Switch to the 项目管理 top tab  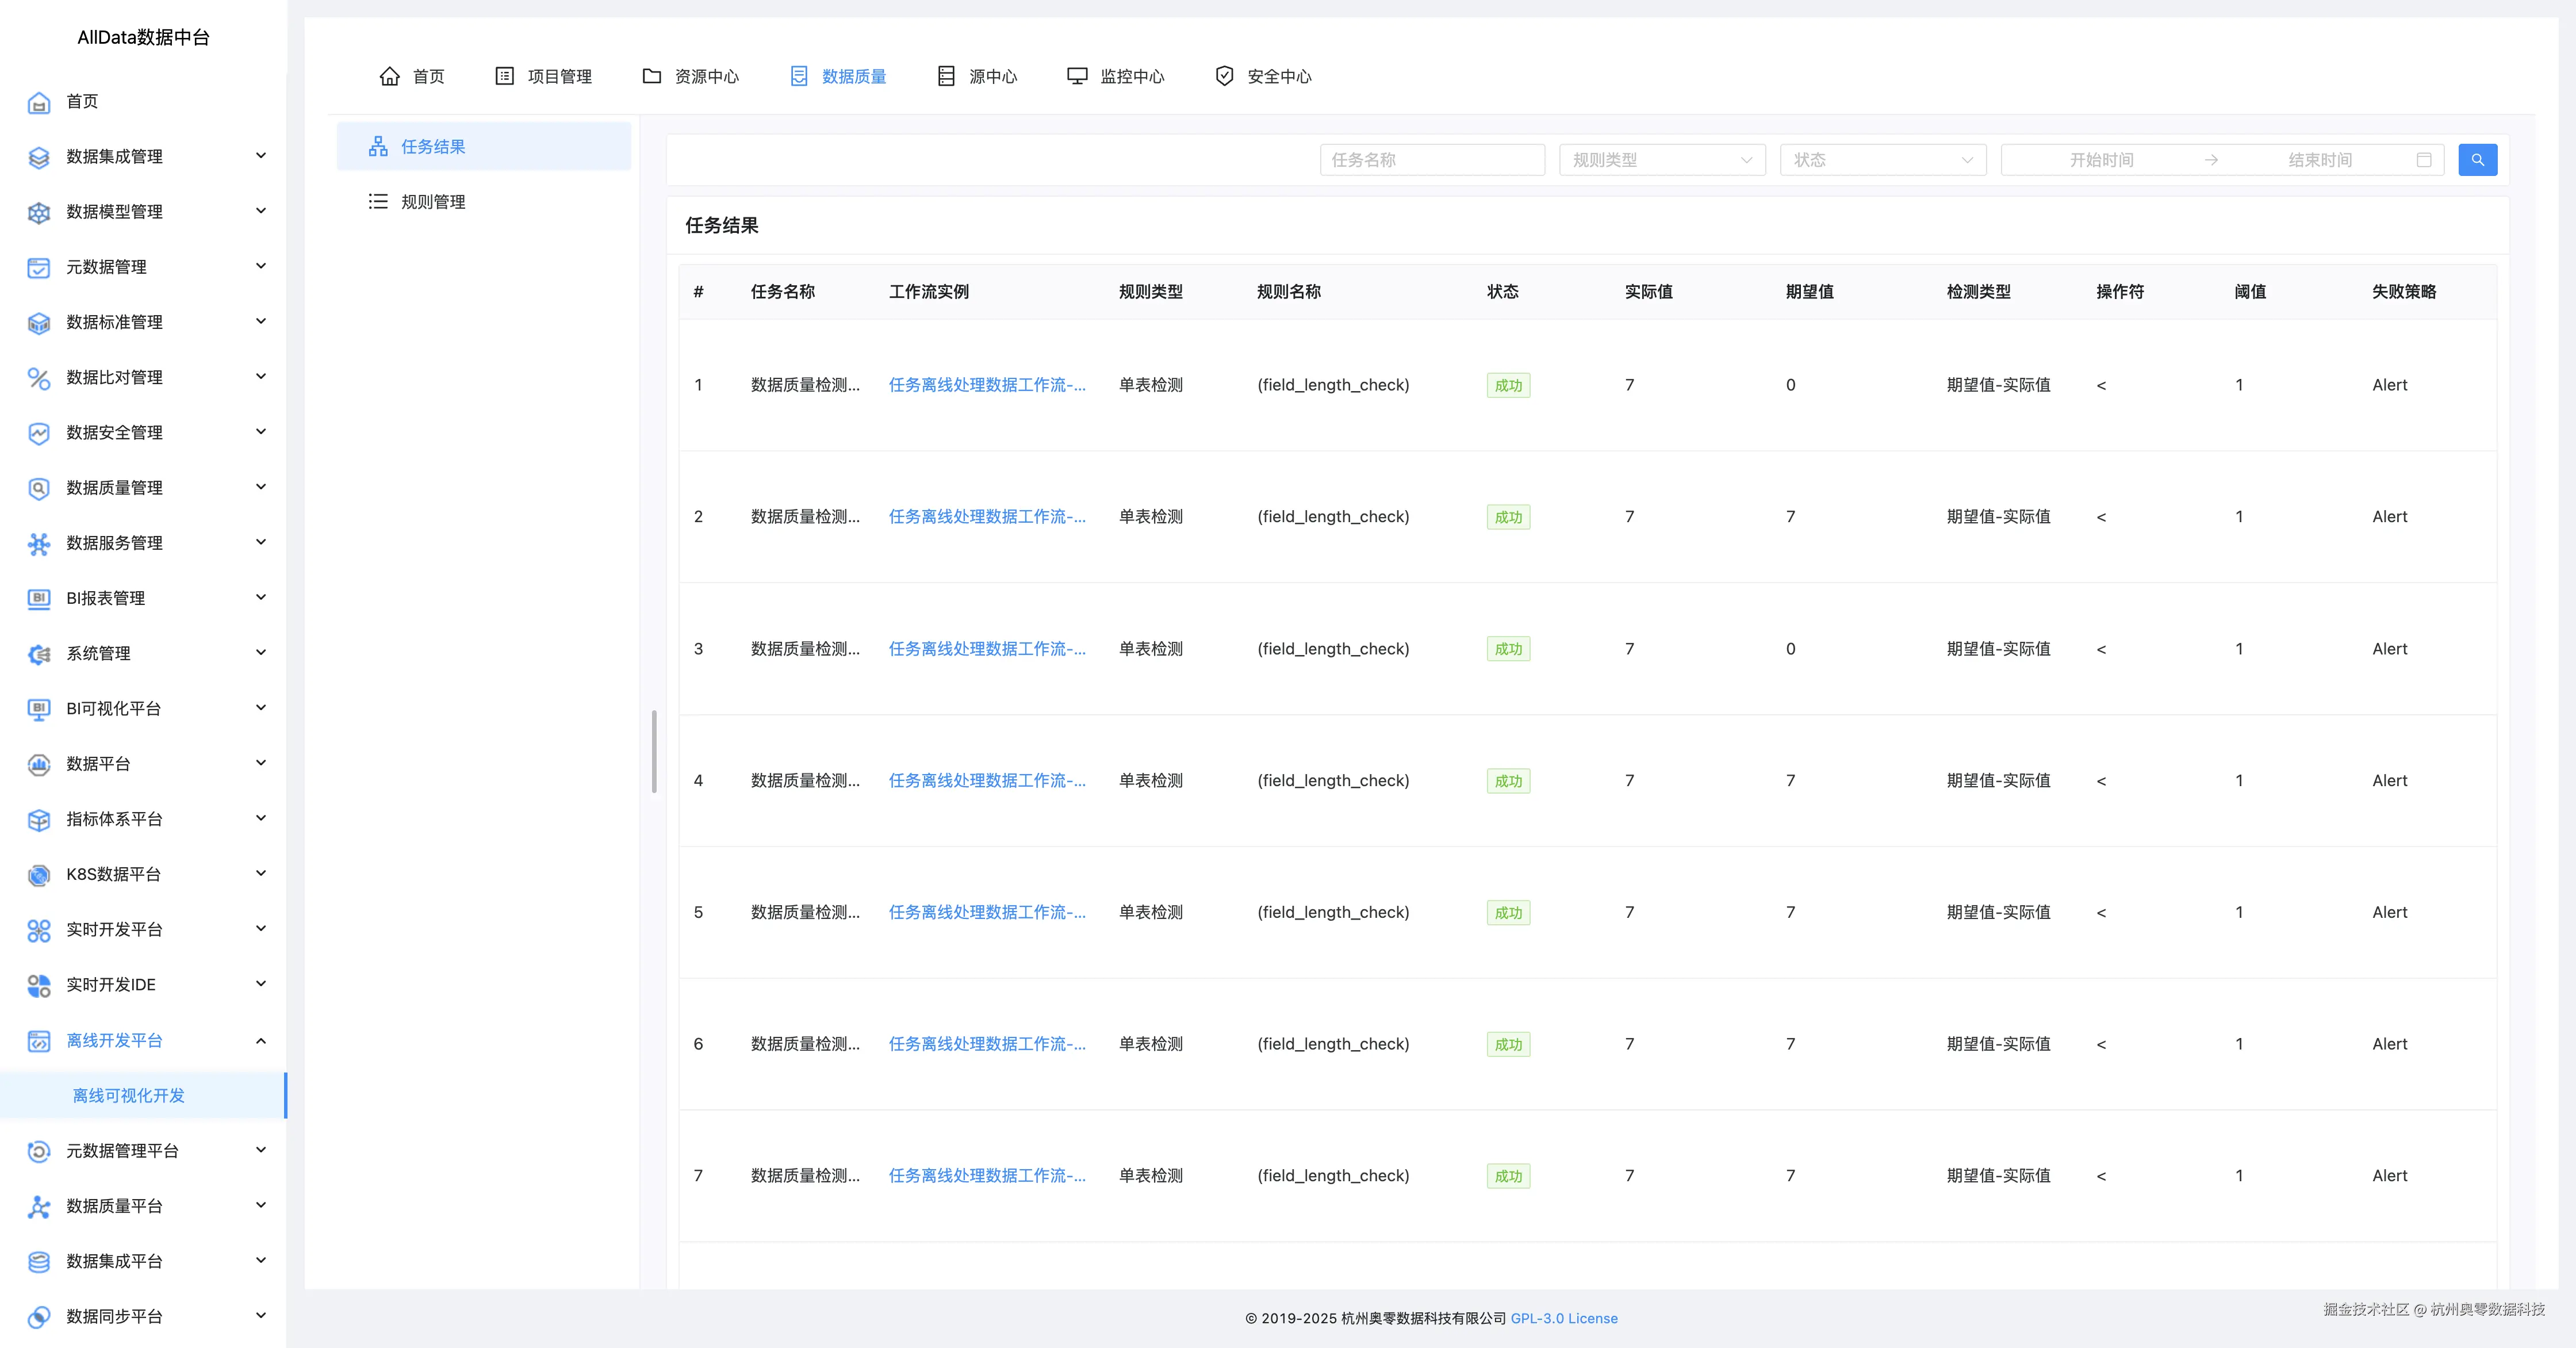pyautogui.click(x=544, y=76)
